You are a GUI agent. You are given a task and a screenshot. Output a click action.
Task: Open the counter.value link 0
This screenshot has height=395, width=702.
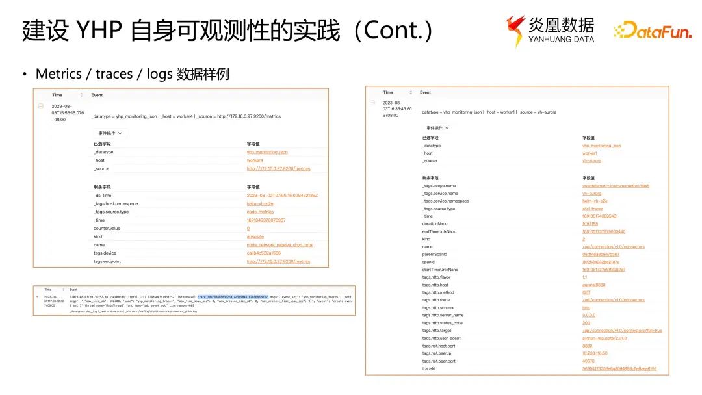(248, 229)
